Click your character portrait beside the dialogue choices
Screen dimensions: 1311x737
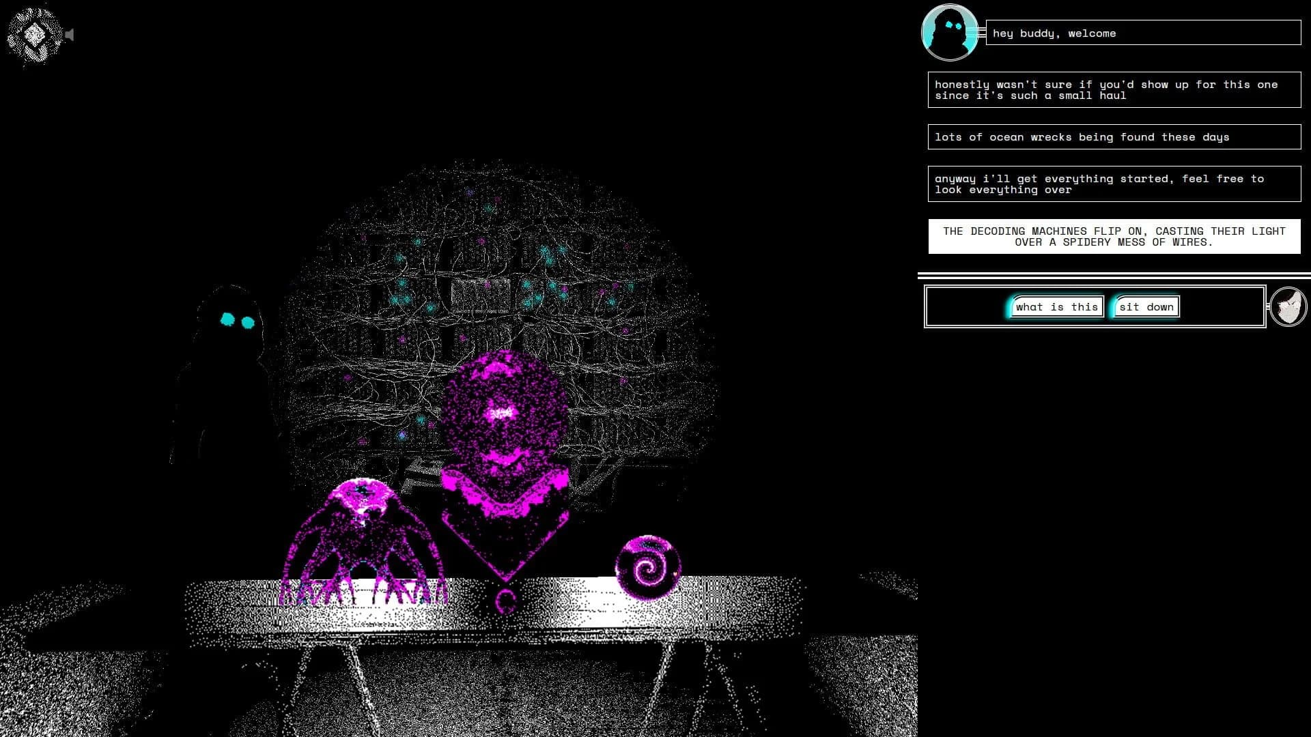(x=1287, y=306)
